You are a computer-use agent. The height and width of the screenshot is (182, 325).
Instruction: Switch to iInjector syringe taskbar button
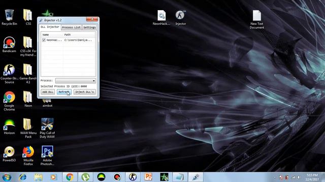(196, 177)
